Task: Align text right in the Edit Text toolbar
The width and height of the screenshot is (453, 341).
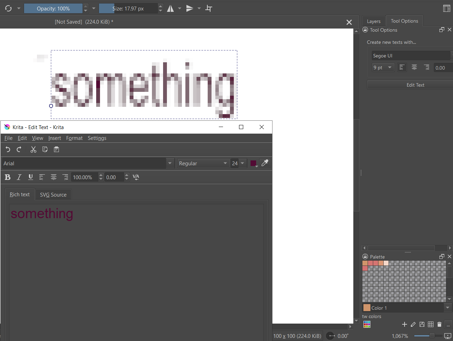Action: point(65,177)
